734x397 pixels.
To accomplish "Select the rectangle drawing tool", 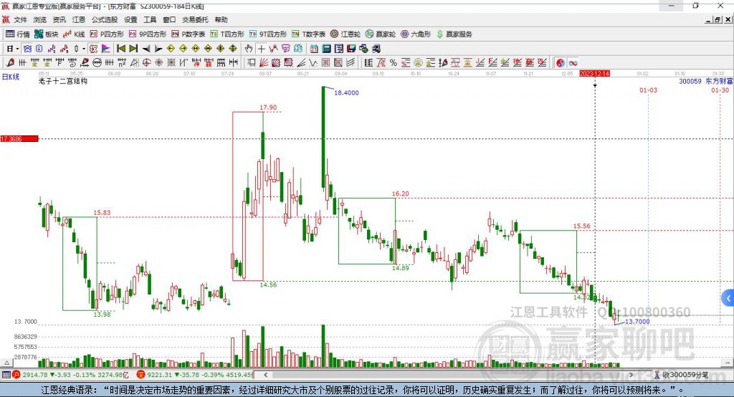I will tap(251, 62).
